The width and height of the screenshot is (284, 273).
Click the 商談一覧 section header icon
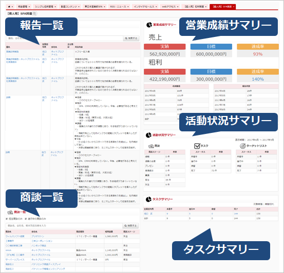[x=10, y=212]
